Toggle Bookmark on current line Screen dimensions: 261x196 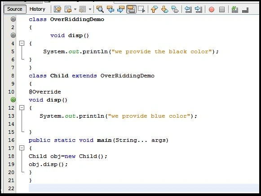point(175,9)
